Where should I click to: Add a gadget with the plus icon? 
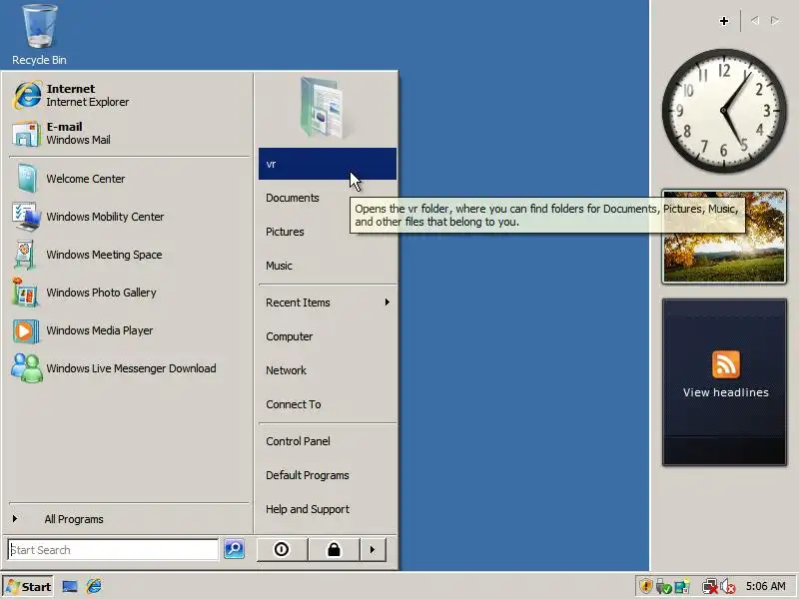[x=723, y=21]
